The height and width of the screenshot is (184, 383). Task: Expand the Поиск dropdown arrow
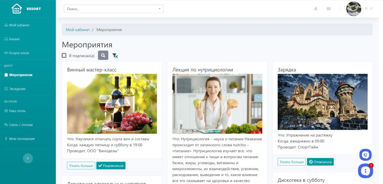[160, 9]
